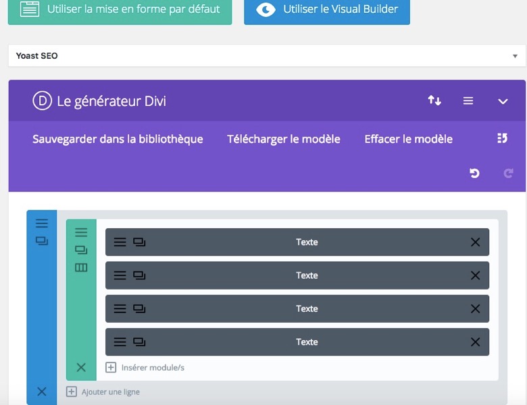The width and height of the screenshot is (527, 405).
Task: Open settings of fourth Texte module
Action: tap(120, 342)
